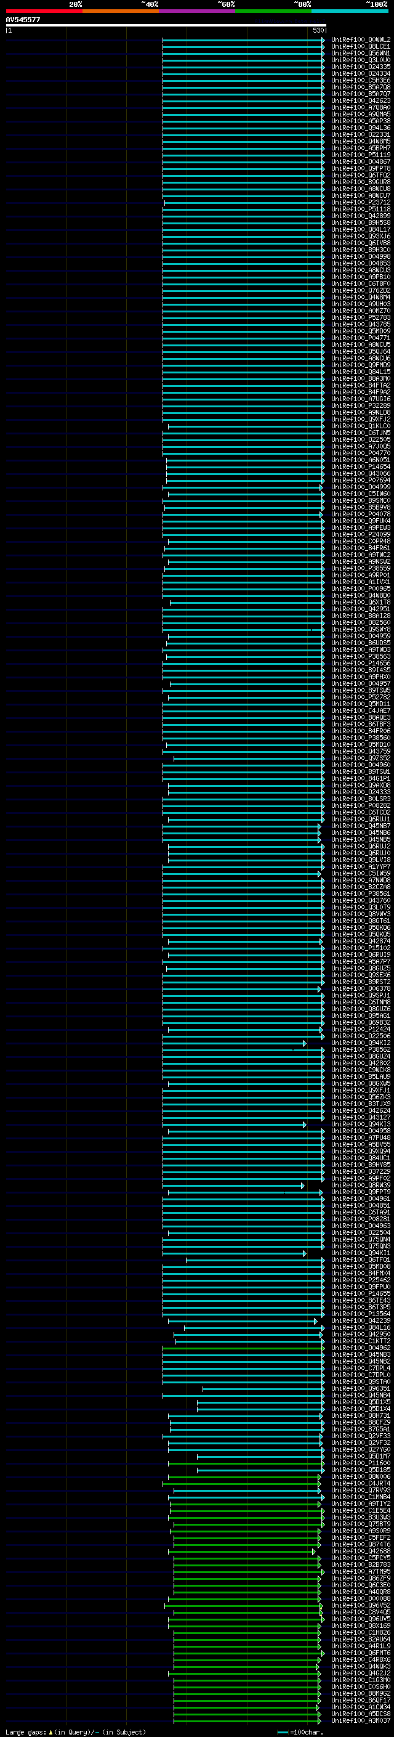Open hit UniRef100_Q0WWL2
The height and width of the screenshot is (1737, 394).
pyautogui.click(x=361, y=40)
